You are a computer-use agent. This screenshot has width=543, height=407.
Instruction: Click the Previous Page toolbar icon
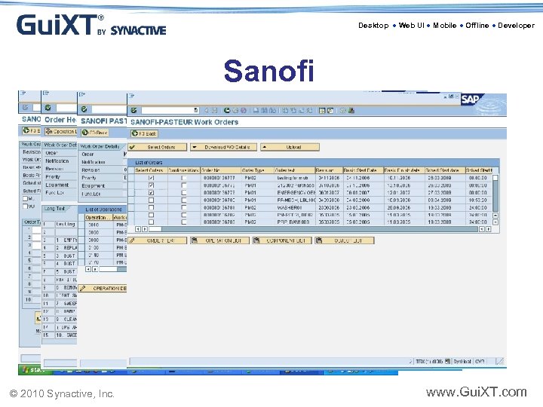point(293,110)
